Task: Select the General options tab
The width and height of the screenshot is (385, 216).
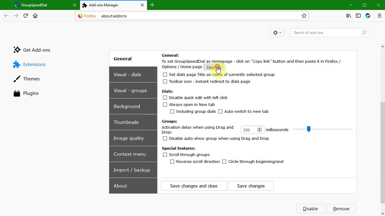Action: [133, 59]
